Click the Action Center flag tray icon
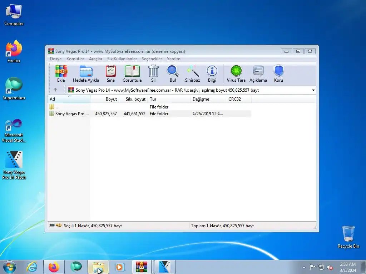366x274 pixels. [x=312, y=267]
